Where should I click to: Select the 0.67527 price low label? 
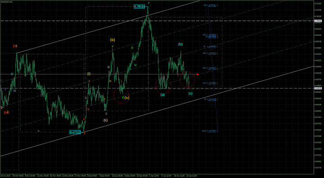coord(75,132)
